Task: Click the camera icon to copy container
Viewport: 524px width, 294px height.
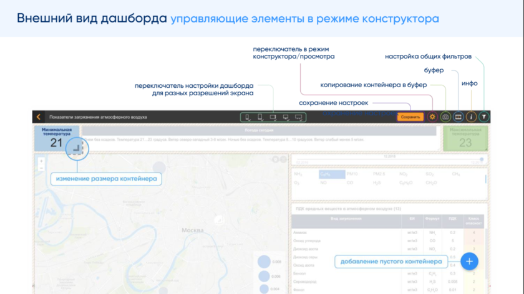Action: pyautogui.click(x=445, y=116)
